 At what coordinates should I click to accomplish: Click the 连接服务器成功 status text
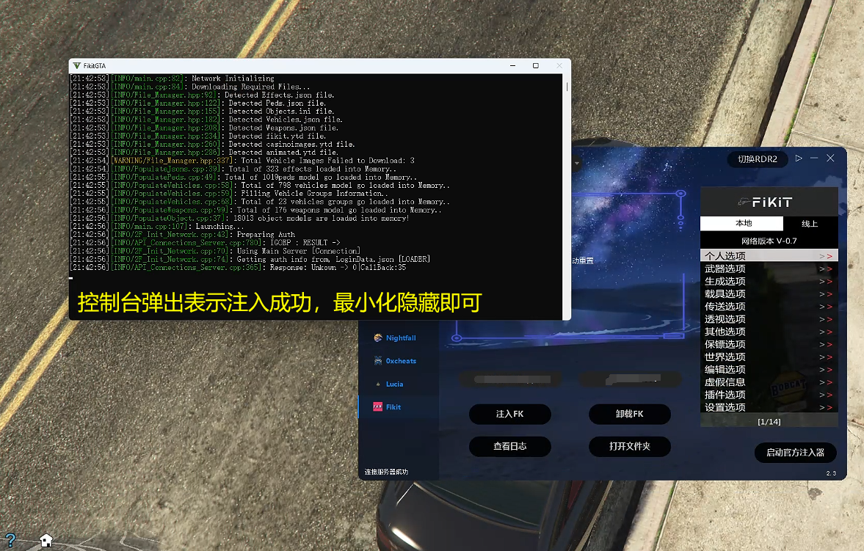(x=386, y=472)
